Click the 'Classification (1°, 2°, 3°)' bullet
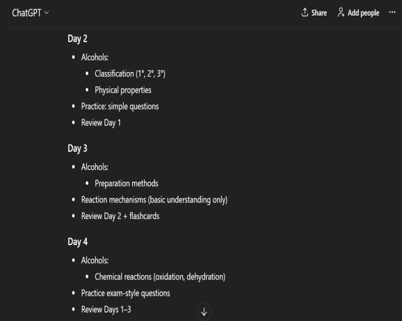Screen dimensions: 402x321 130,73
